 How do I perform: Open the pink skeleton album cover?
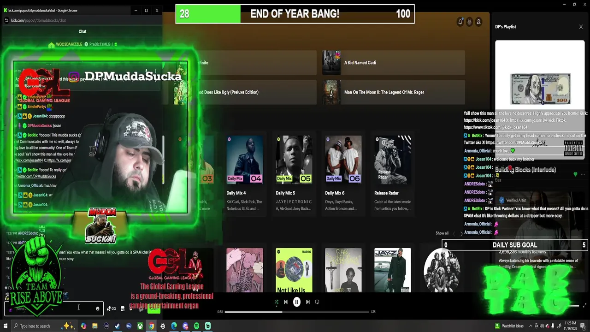point(245,270)
